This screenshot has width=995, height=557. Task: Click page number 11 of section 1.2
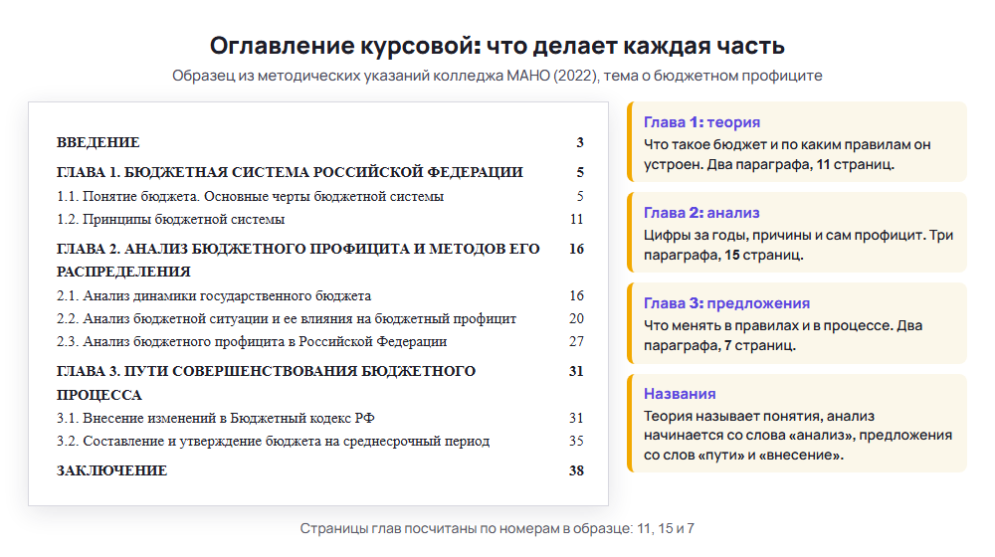(x=576, y=219)
